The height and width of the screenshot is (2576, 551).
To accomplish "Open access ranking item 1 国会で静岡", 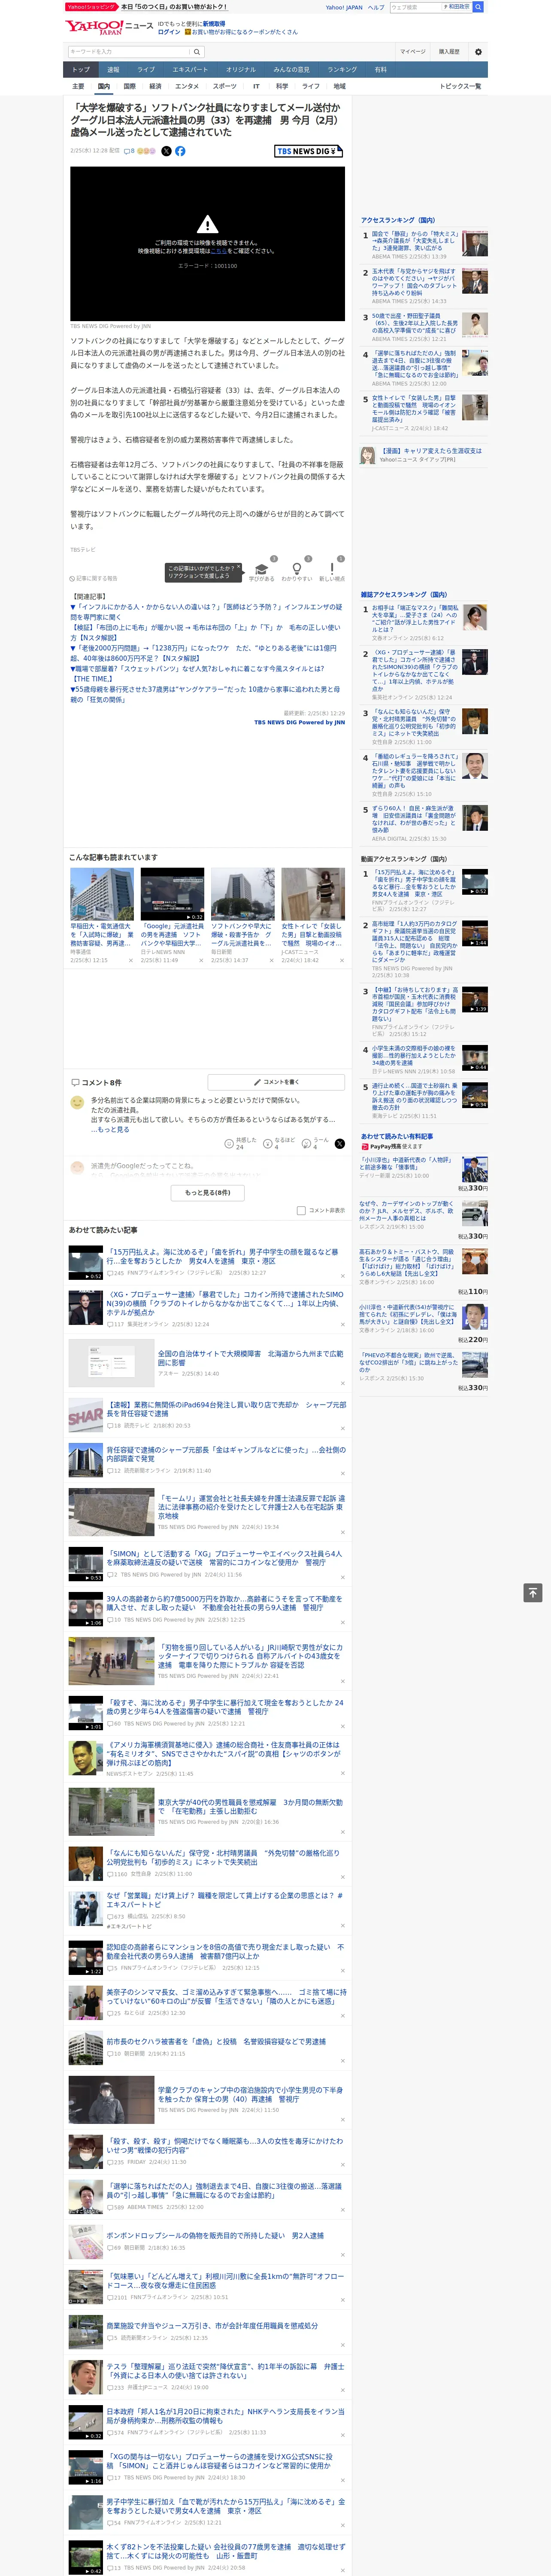I will pos(415,241).
